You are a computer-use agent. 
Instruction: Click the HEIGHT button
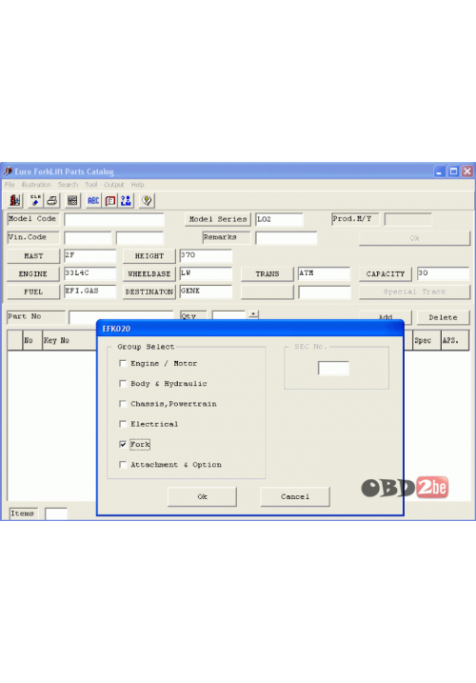tap(149, 256)
